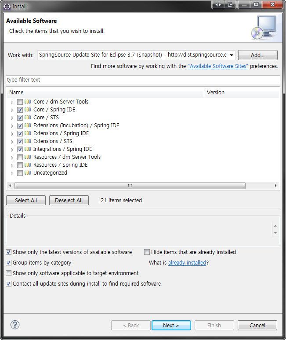Toggle Show only the latest versions checkbox
The width and height of the screenshot is (286, 340).
pyautogui.click(x=8, y=252)
